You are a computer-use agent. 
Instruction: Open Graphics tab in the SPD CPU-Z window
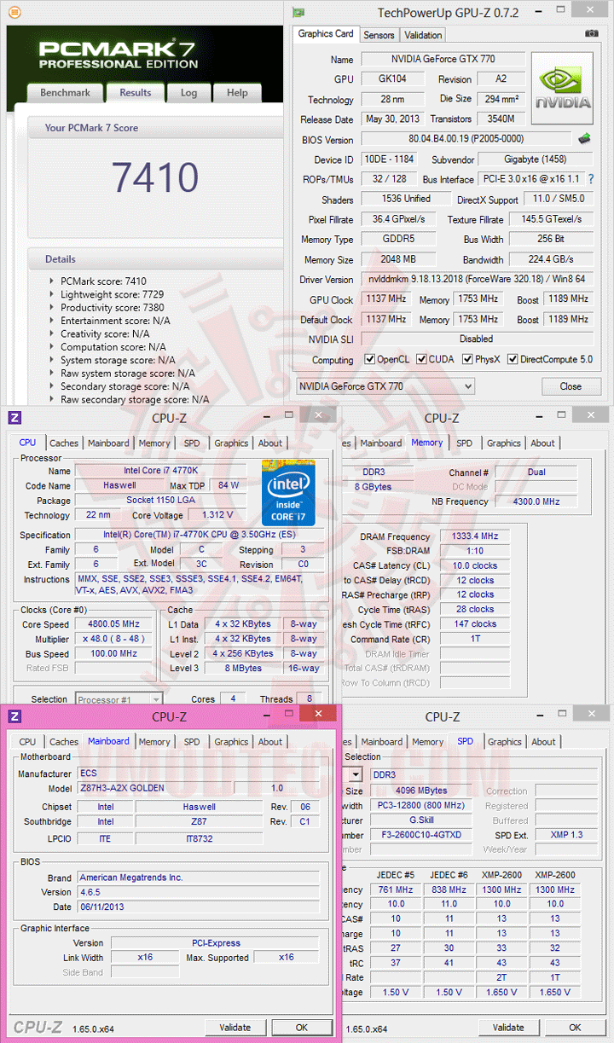point(504,742)
